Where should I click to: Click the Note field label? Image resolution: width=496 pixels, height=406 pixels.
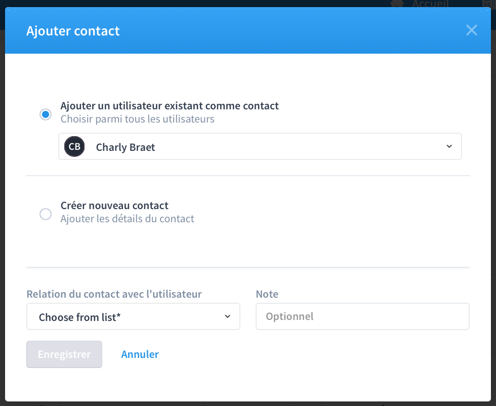pyautogui.click(x=267, y=294)
